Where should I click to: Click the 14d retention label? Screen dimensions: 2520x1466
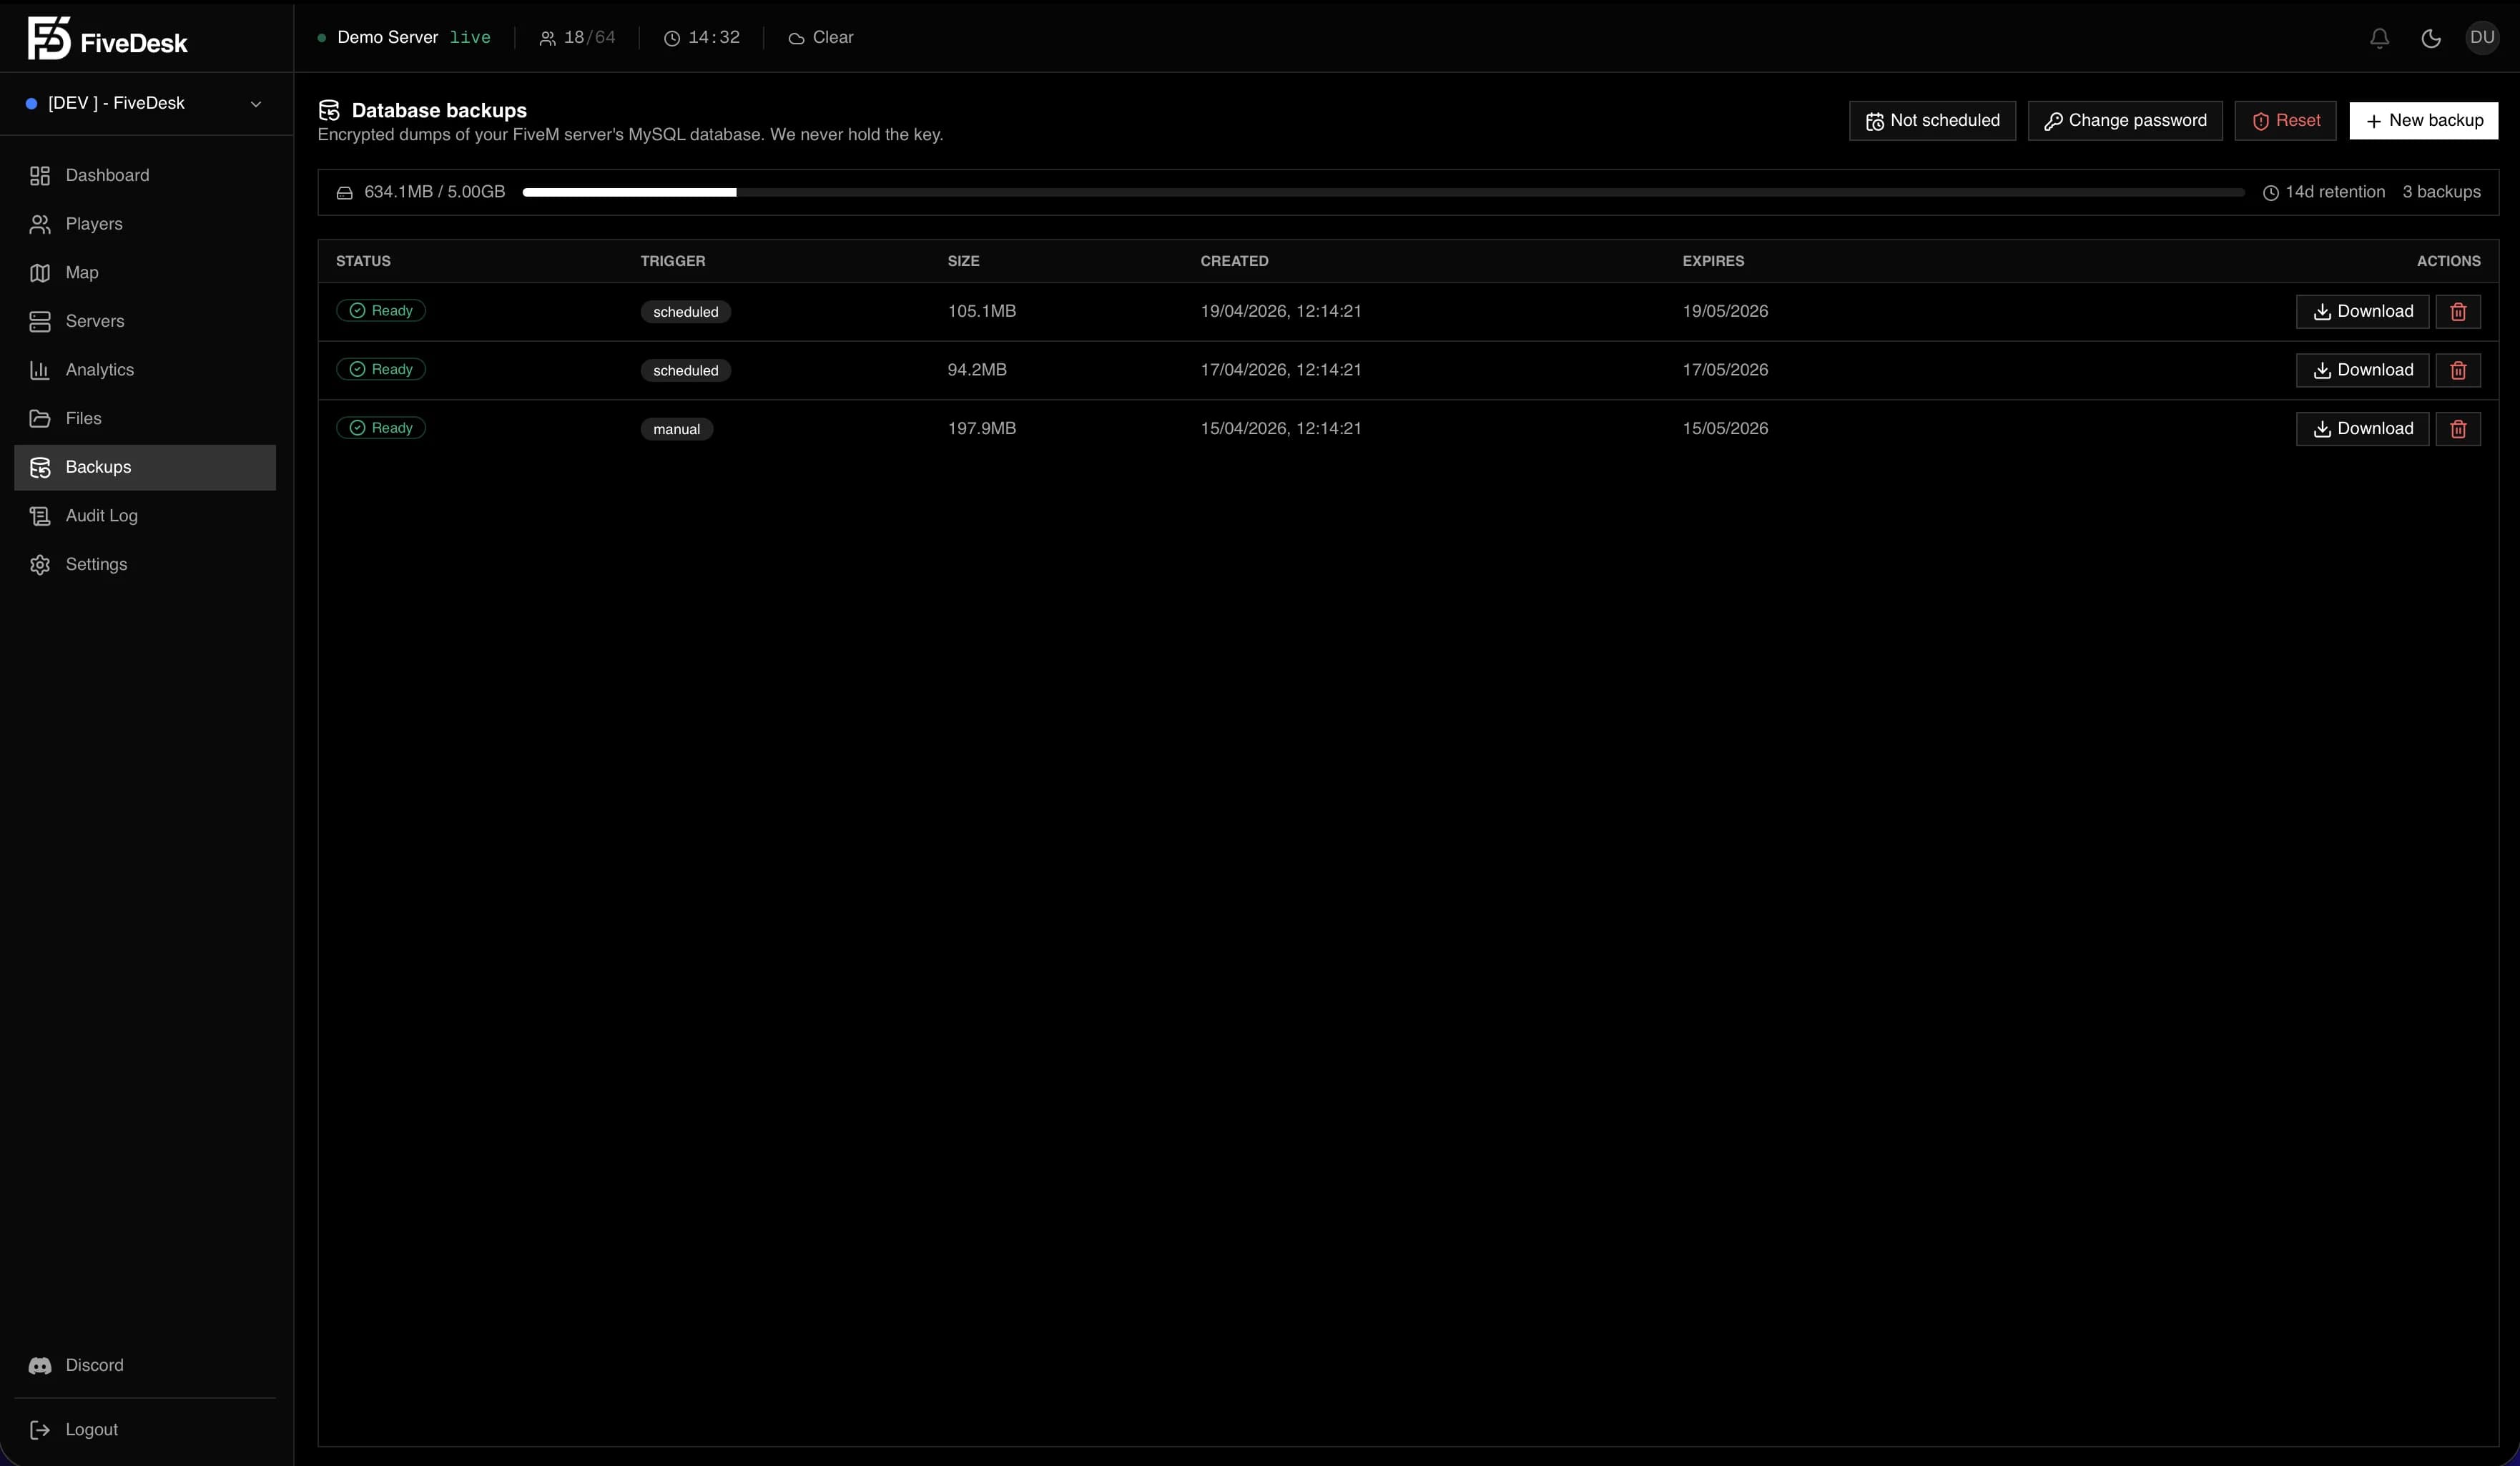[2324, 192]
